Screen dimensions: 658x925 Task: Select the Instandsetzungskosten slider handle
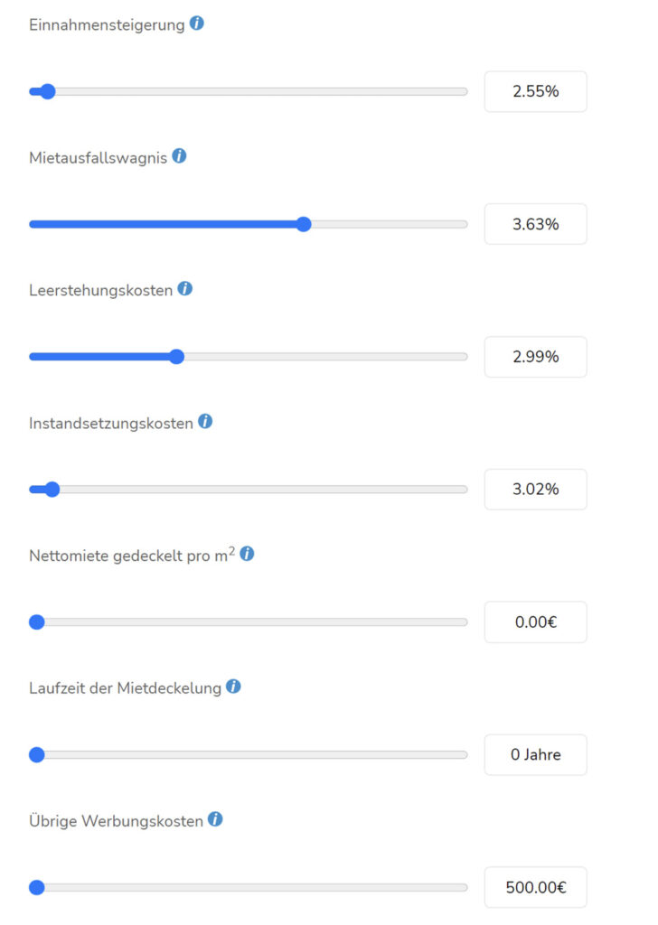[52, 489]
